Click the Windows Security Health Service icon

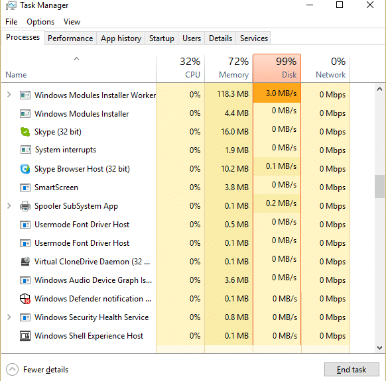click(x=25, y=317)
